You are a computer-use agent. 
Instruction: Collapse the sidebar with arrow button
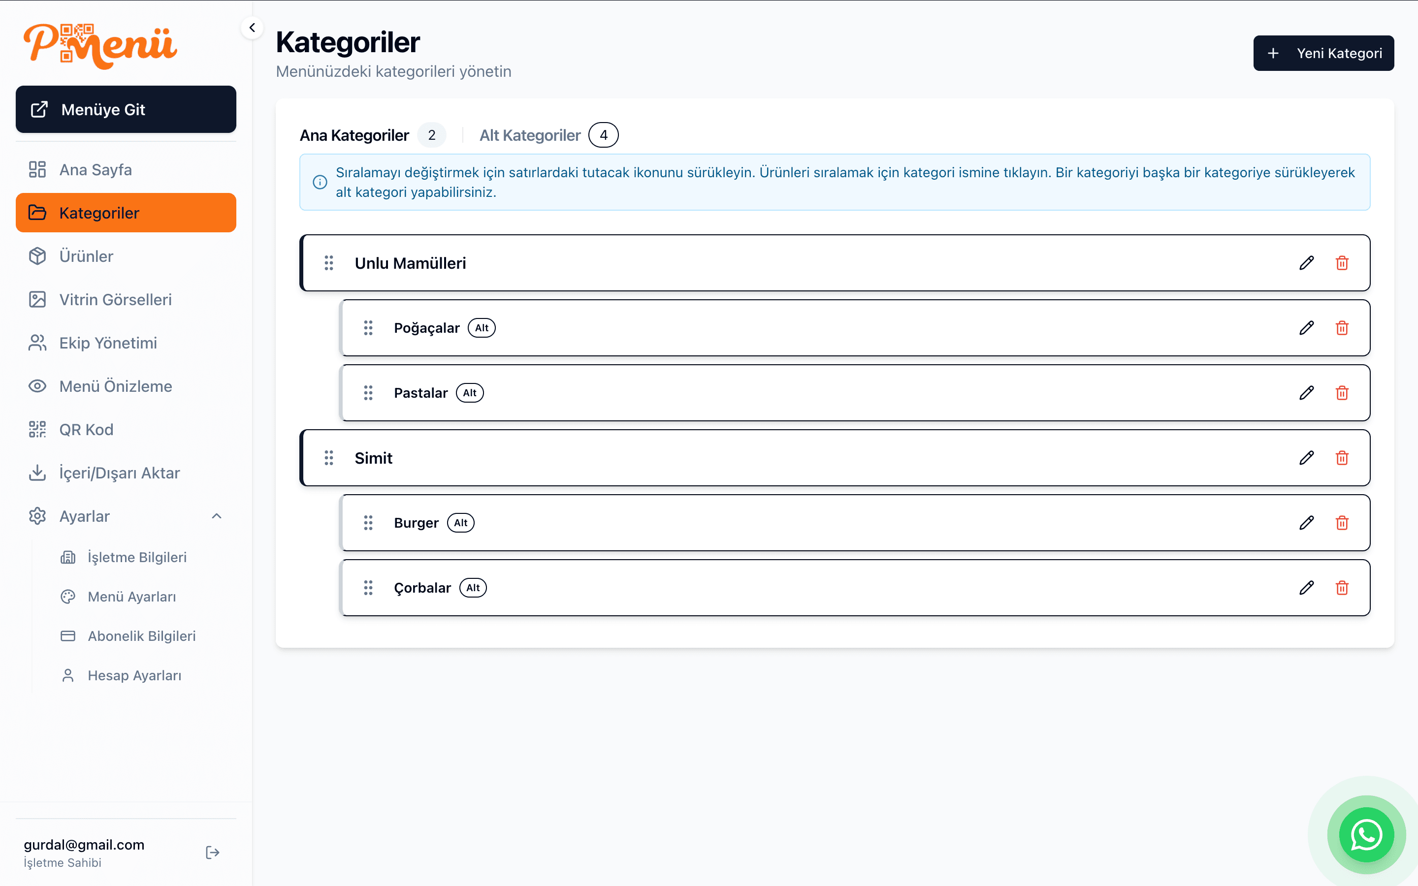[252, 28]
